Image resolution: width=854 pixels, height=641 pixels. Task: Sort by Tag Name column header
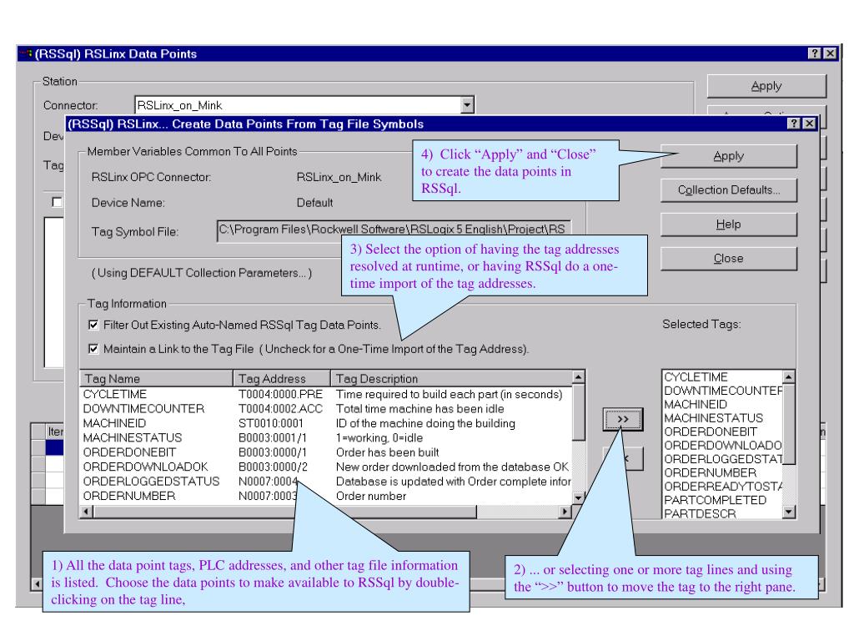coord(157,378)
